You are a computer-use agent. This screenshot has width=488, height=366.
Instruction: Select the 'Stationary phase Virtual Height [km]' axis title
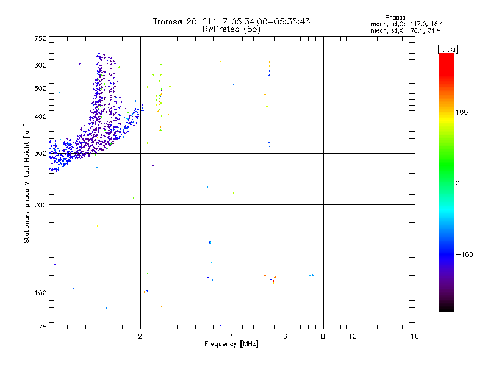click(x=27, y=184)
